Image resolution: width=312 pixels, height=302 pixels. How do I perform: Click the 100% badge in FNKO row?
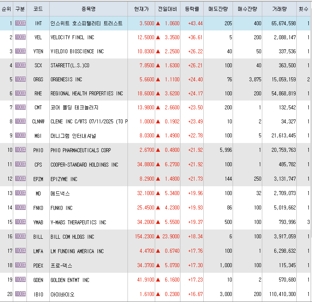[20, 207]
